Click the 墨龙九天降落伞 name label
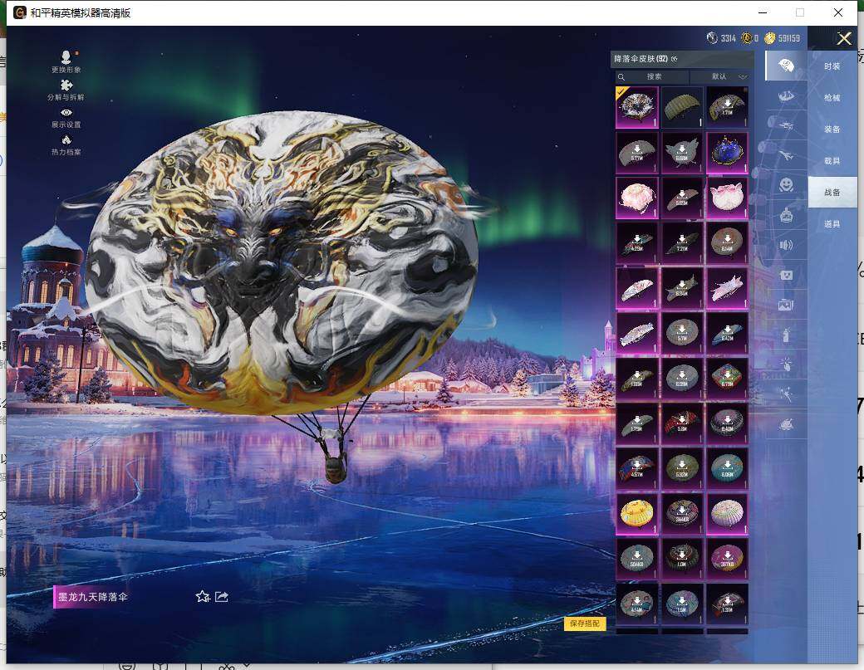Image resolution: width=864 pixels, height=670 pixels. [92, 597]
